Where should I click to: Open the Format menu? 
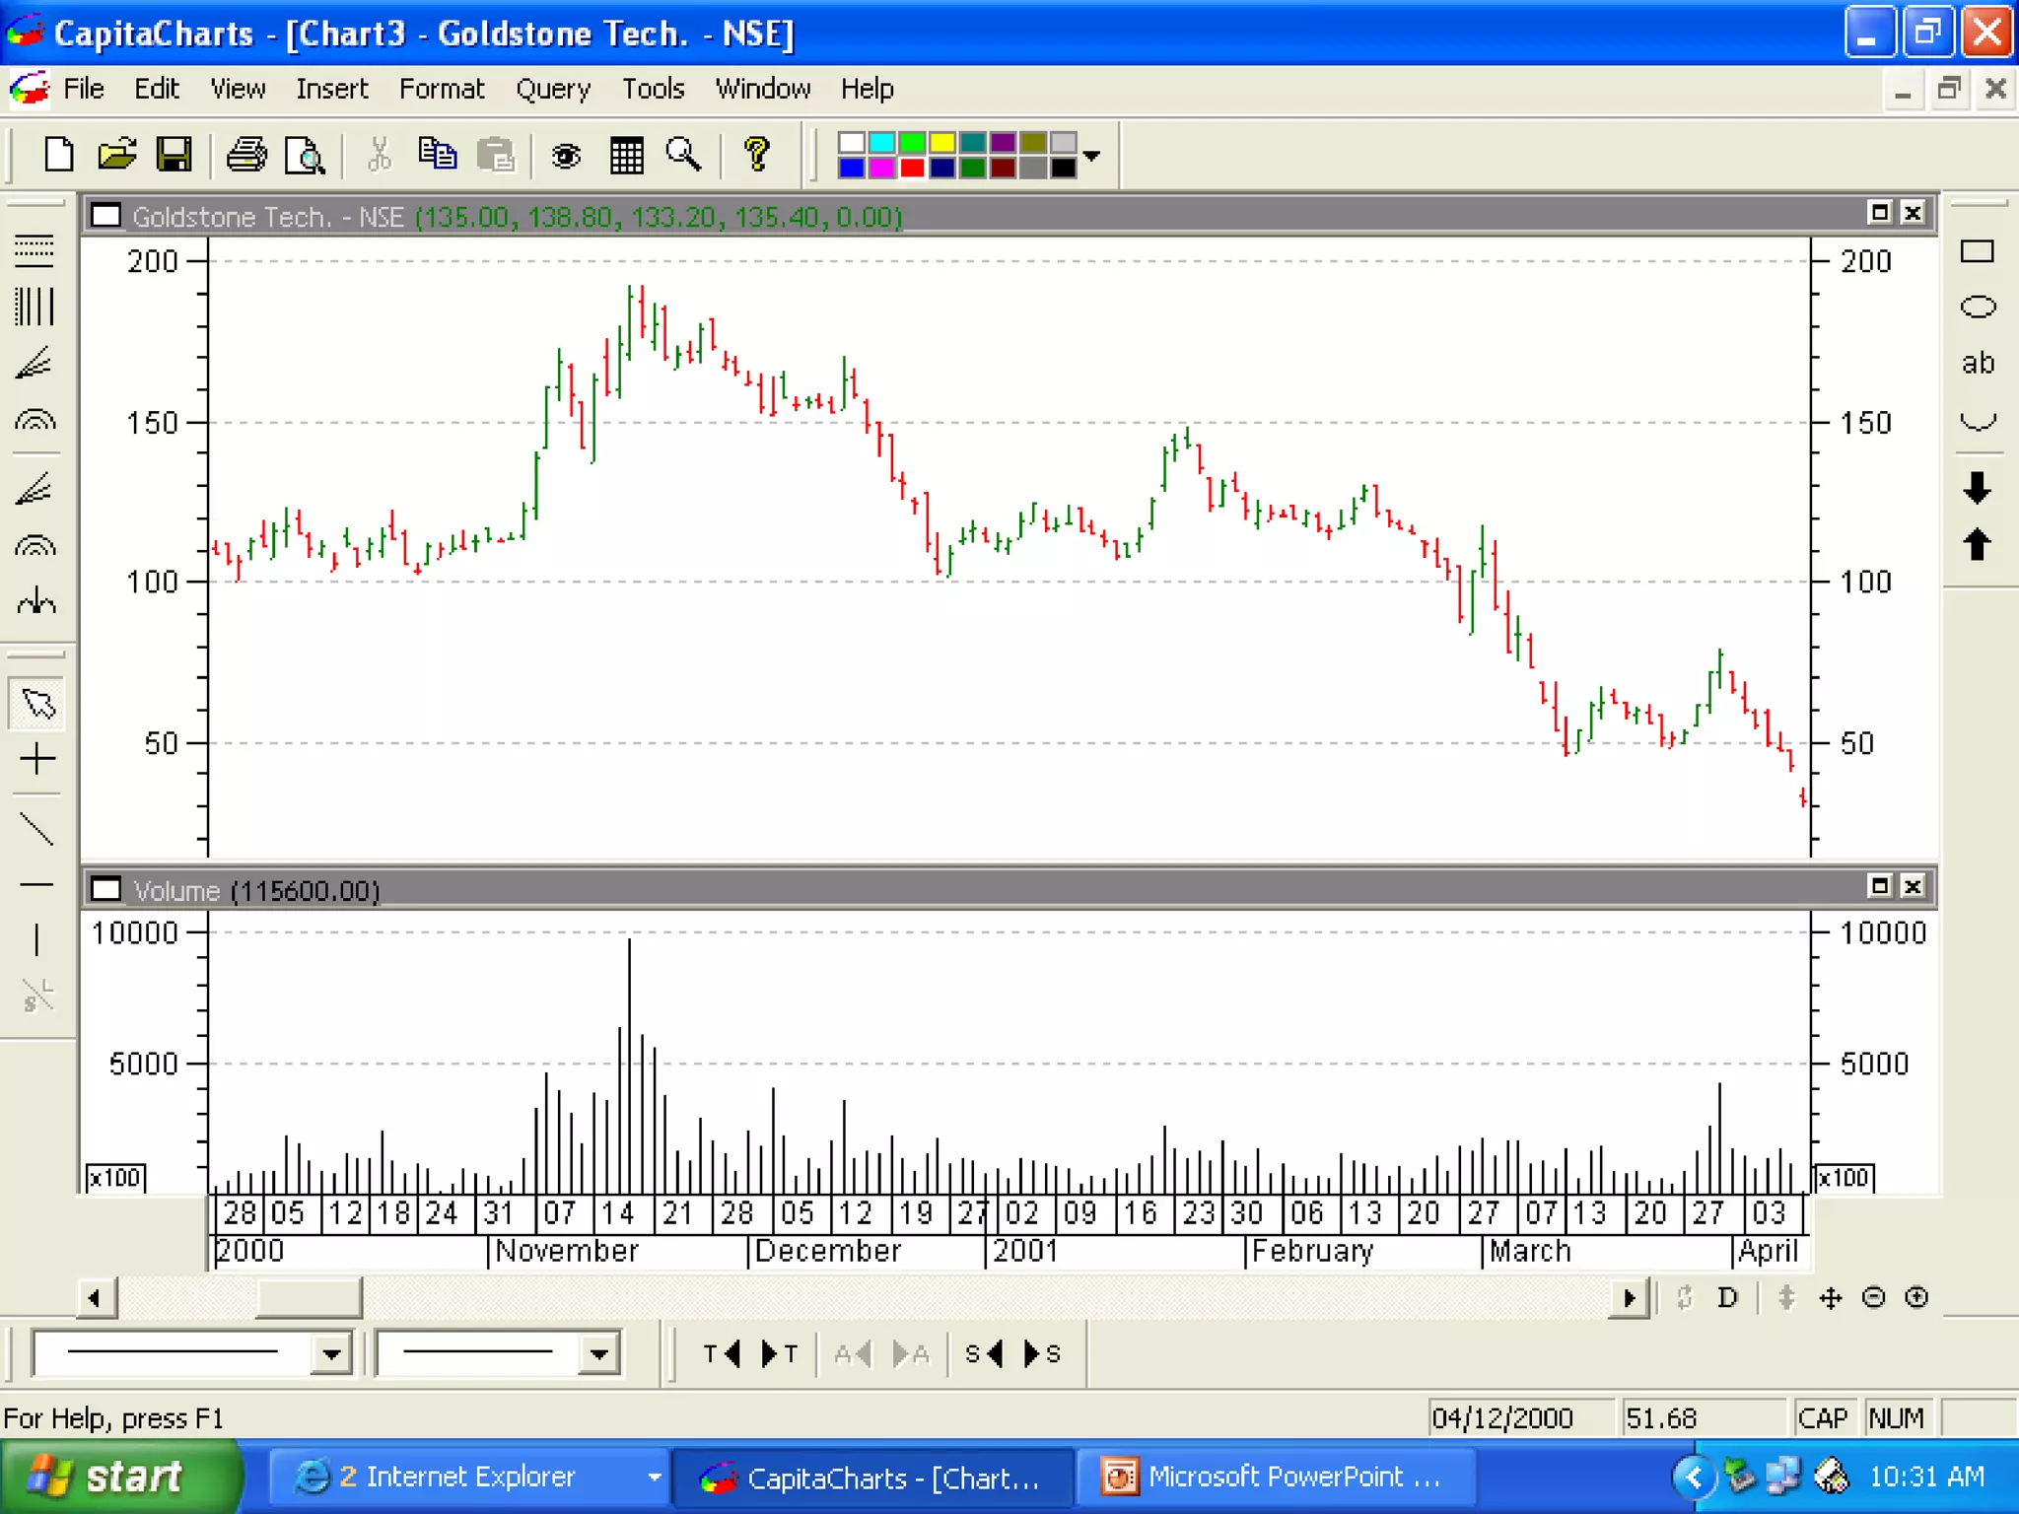(x=441, y=89)
